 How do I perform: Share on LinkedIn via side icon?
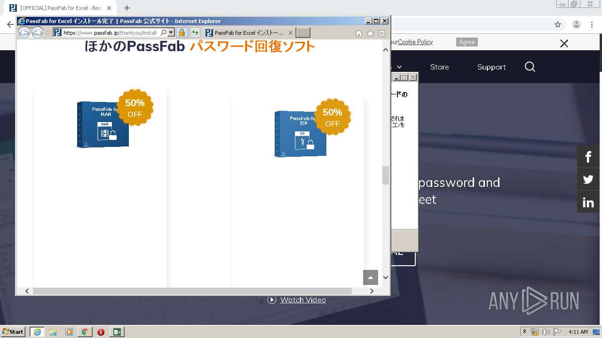[588, 202]
